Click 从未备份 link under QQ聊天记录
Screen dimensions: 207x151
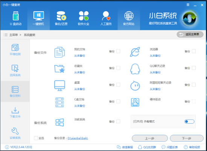[155, 72]
